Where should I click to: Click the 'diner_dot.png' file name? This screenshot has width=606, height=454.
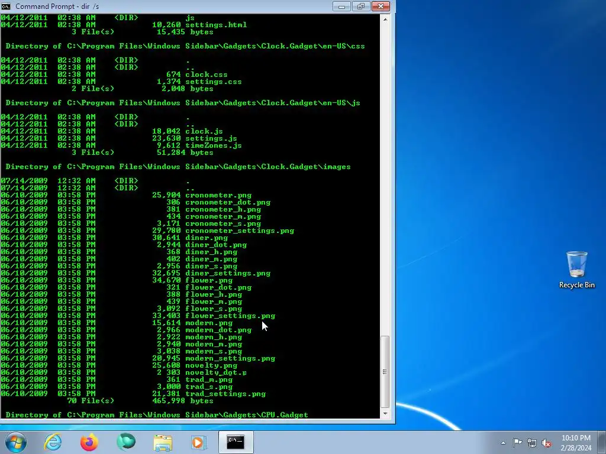pyautogui.click(x=215, y=245)
